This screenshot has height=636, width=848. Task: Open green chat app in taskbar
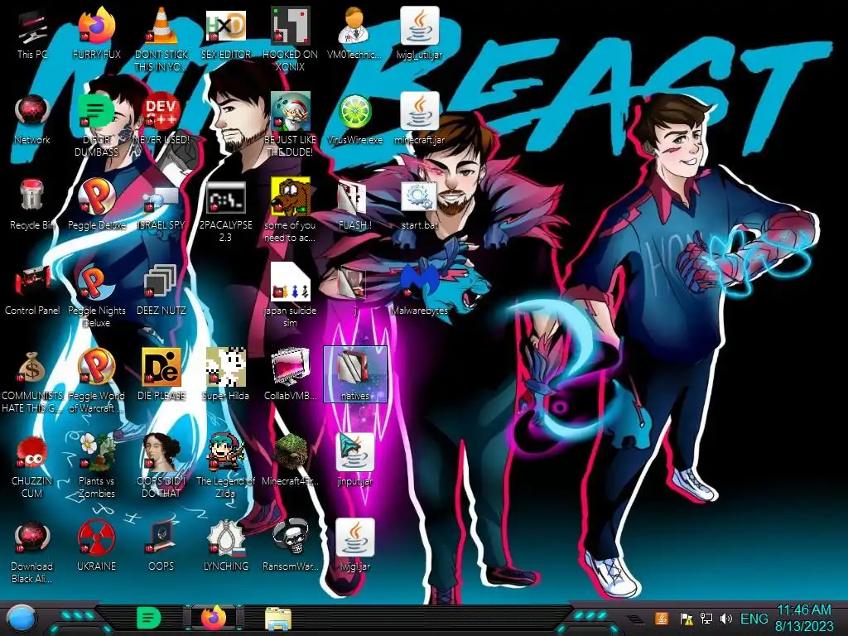[149, 618]
